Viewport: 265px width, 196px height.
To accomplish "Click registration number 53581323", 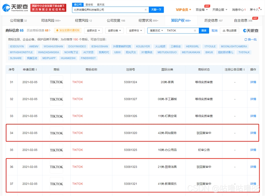I will (131, 167).
